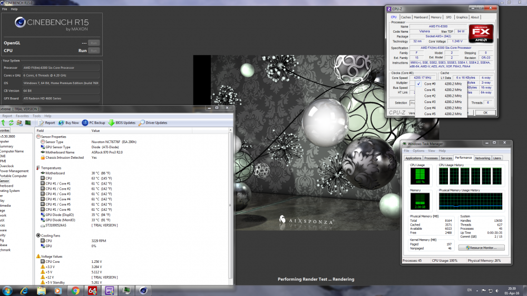
Task: Open Report from the AIDA64 toolbar
Action: [x=46, y=123]
